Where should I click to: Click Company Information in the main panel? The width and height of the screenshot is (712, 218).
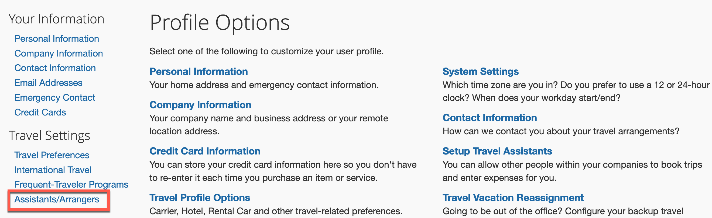tap(200, 105)
